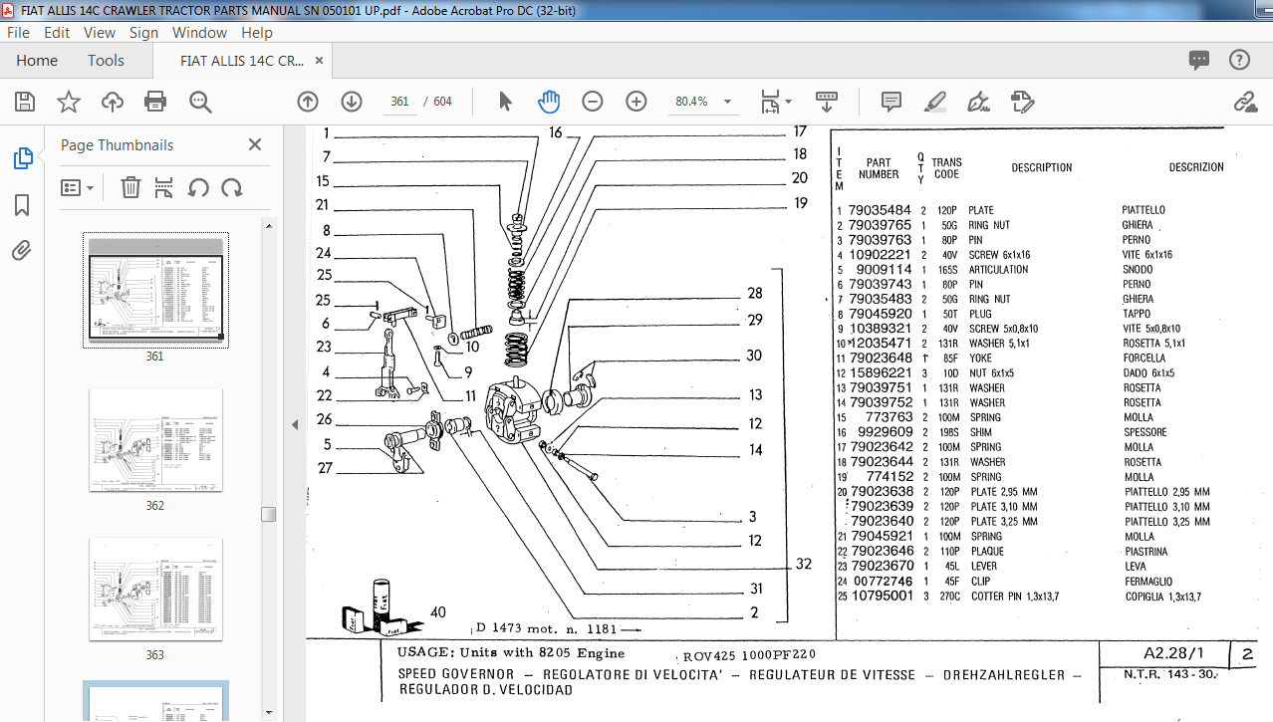Select the Highlight text pen
This screenshot has height=722, width=1273.
(935, 102)
